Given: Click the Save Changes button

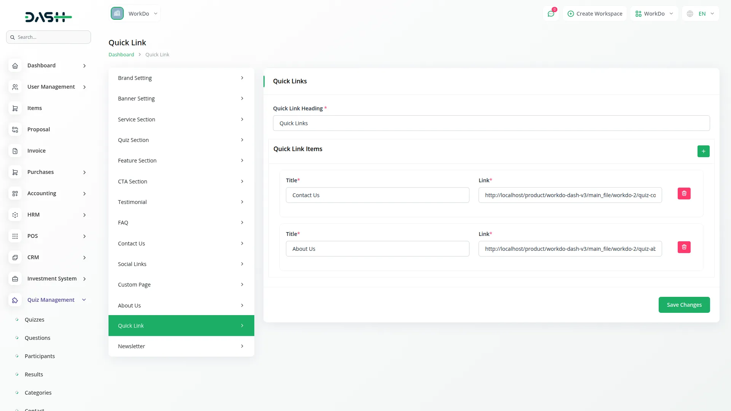Looking at the screenshot, I should click(x=684, y=305).
